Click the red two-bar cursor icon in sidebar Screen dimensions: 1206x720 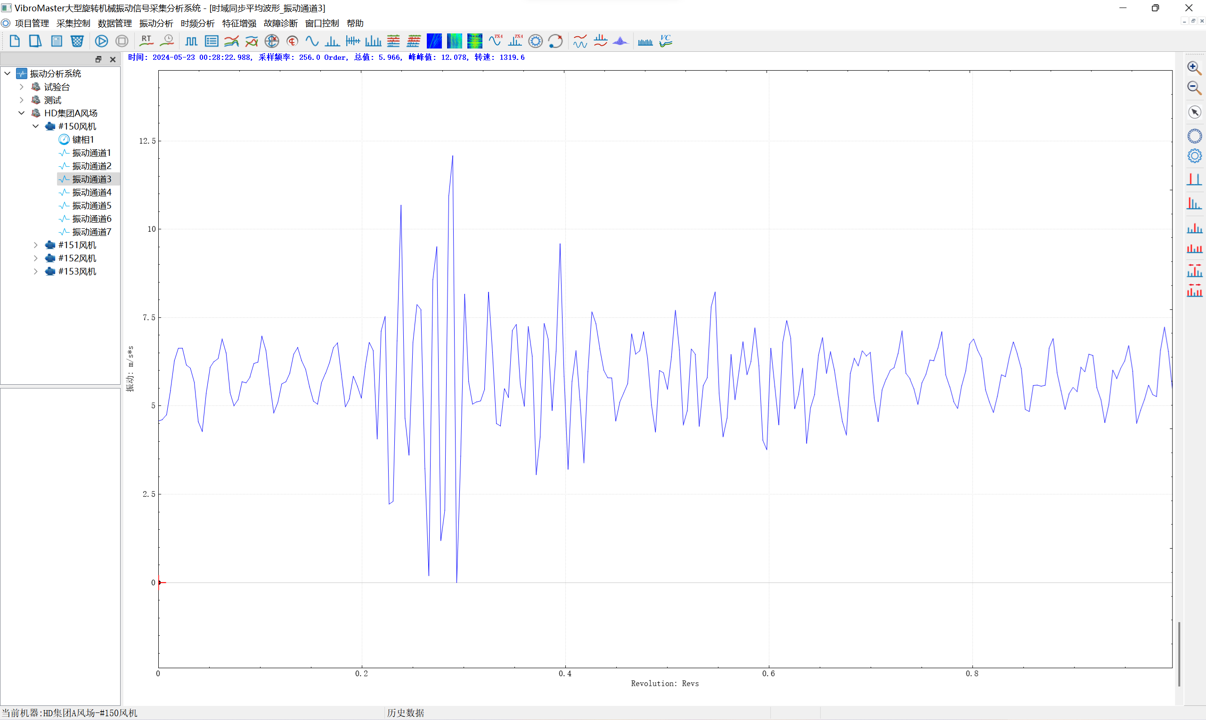(x=1194, y=179)
